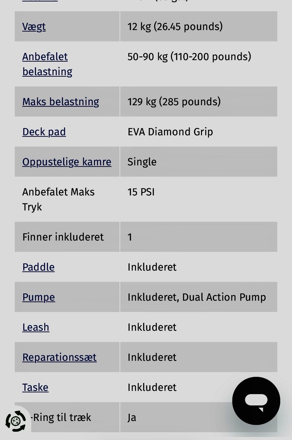Open the cookie settings icon
292x440 pixels.
16,421
